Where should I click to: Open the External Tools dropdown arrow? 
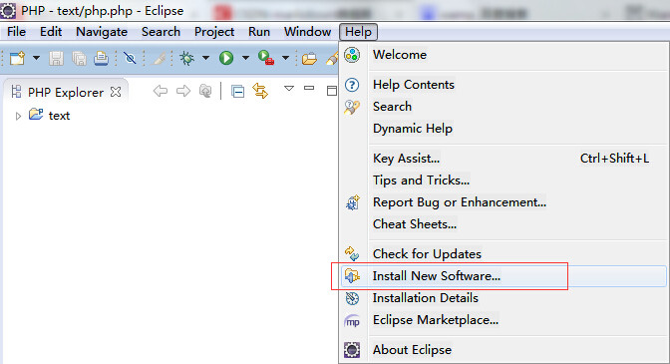click(x=285, y=58)
